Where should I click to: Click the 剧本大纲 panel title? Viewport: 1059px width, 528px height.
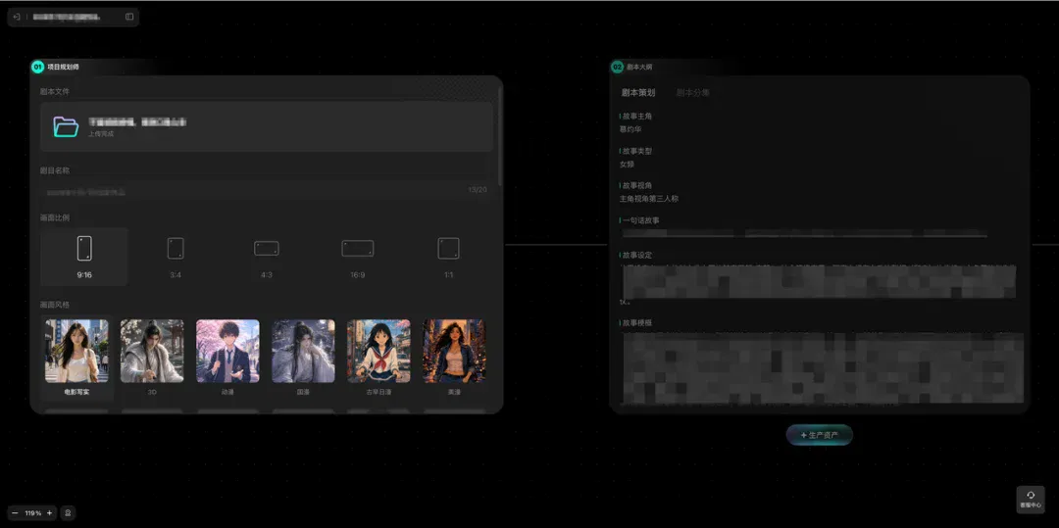(x=639, y=67)
